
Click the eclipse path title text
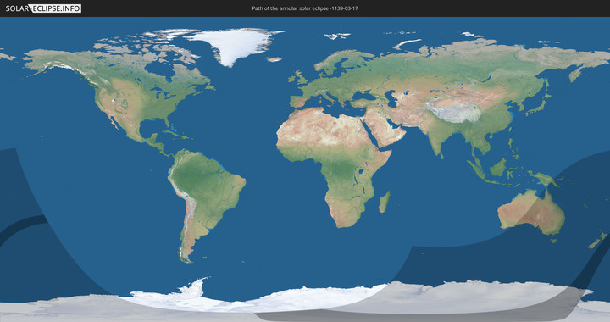point(305,8)
